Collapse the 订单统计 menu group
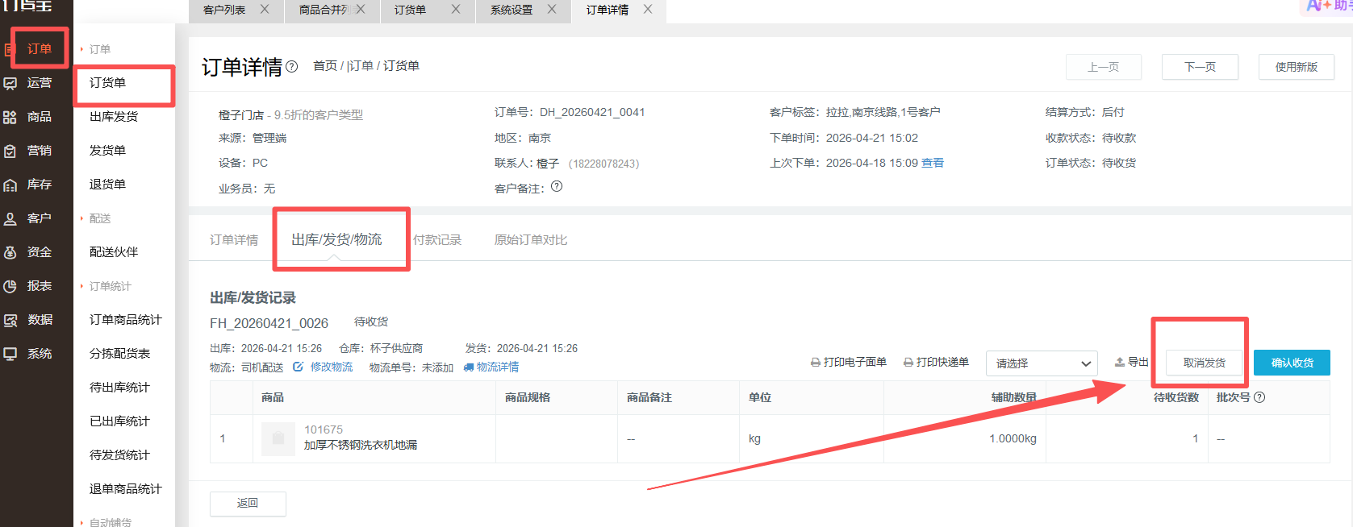This screenshot has height=527, width=1353. coord(105,286)
